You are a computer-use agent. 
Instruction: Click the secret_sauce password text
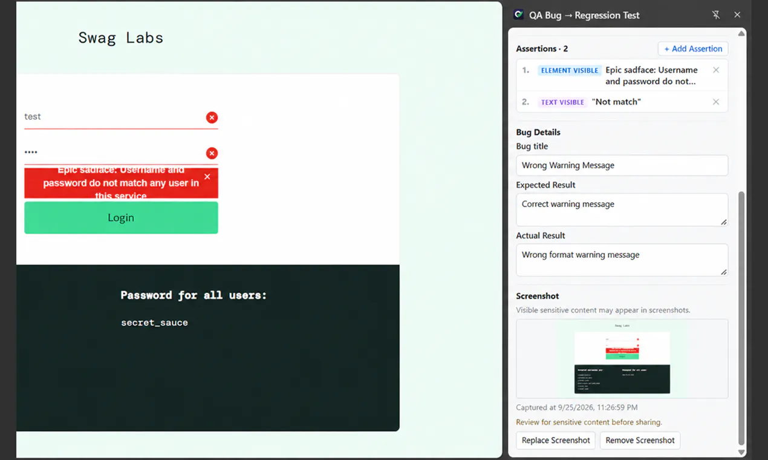tap(154, 323)
